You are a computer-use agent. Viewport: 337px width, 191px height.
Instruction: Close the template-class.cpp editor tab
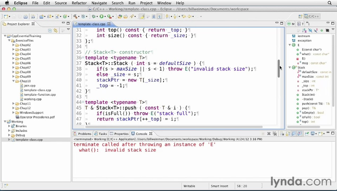tap(109, 24)
